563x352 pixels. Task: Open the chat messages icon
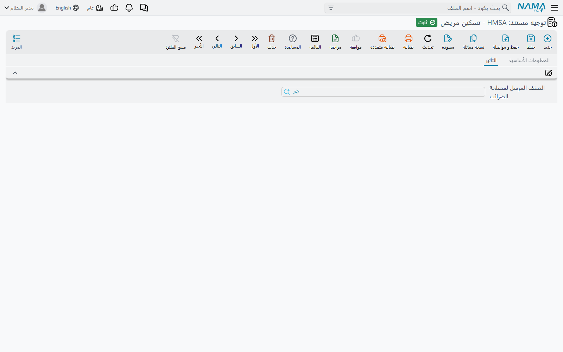click(144, 8)
